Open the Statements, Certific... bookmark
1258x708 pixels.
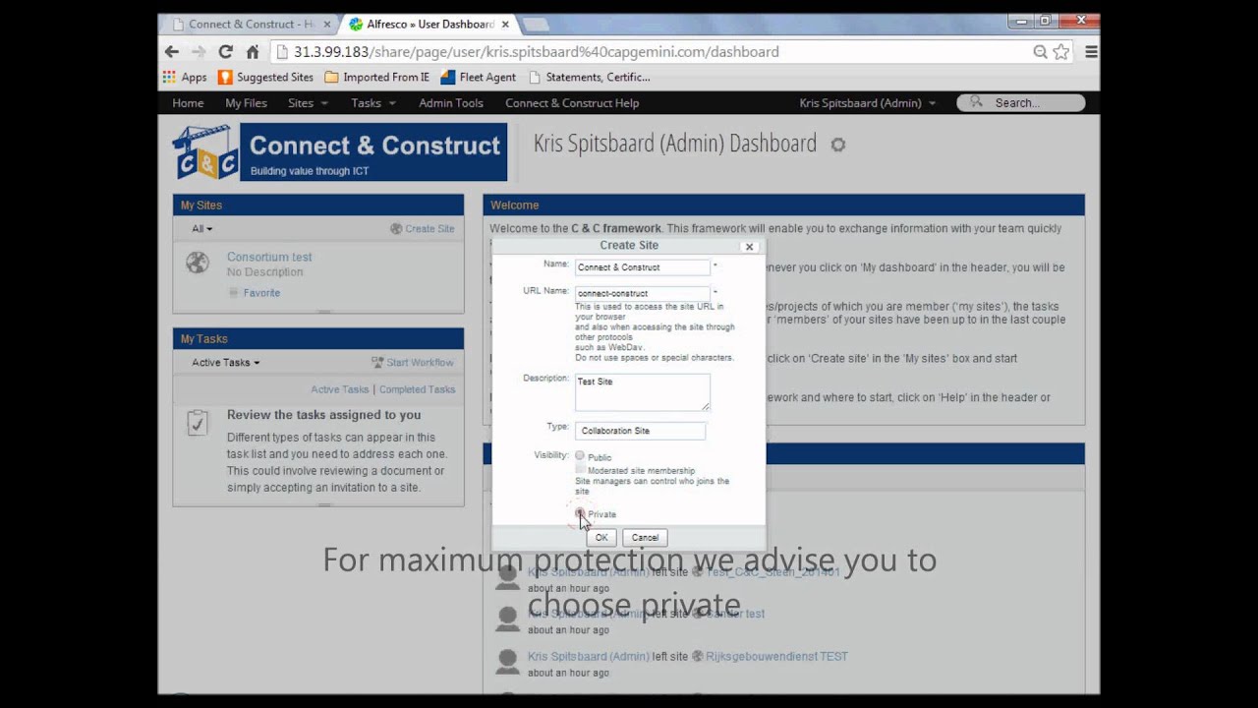coord(589,77)
